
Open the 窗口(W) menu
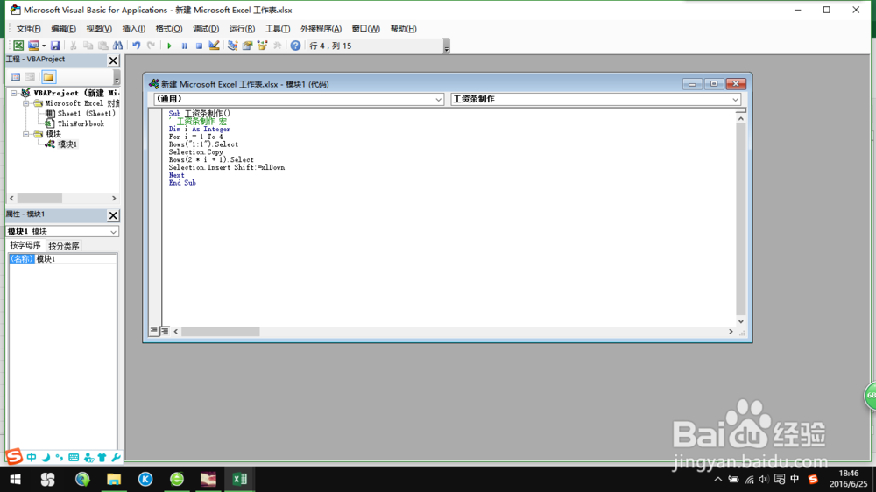(x=366, y=29)
